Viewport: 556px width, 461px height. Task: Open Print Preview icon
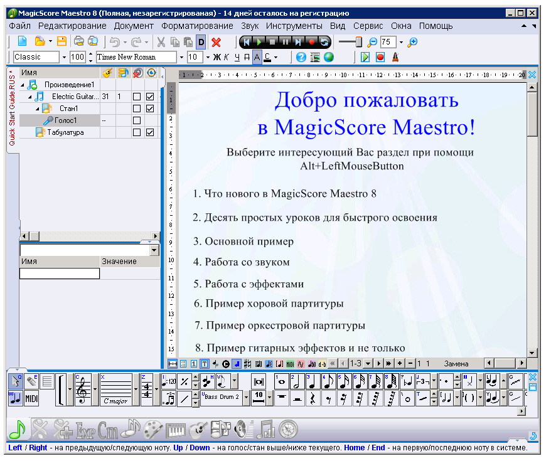point(93,41)
